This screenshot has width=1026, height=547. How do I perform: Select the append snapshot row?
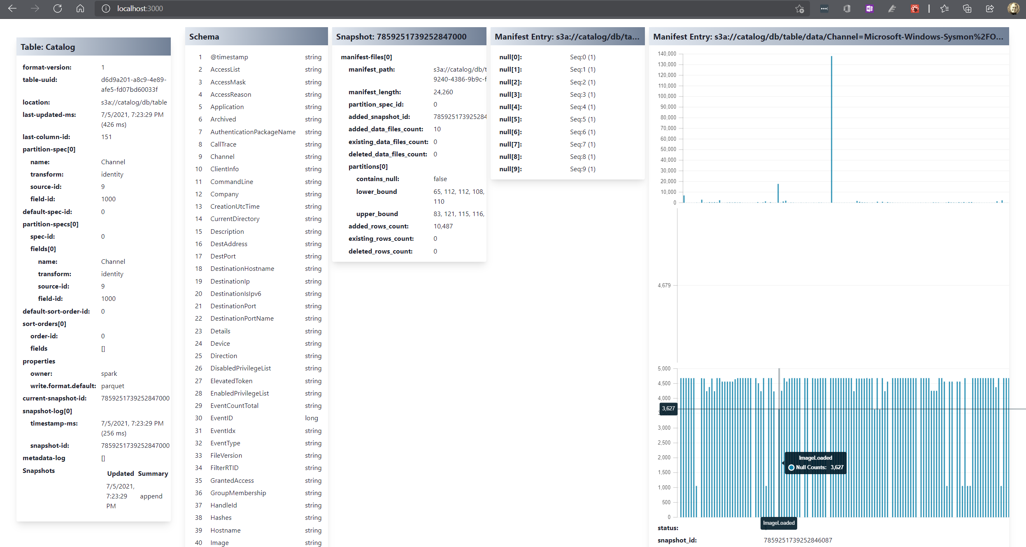click(151, 496)
